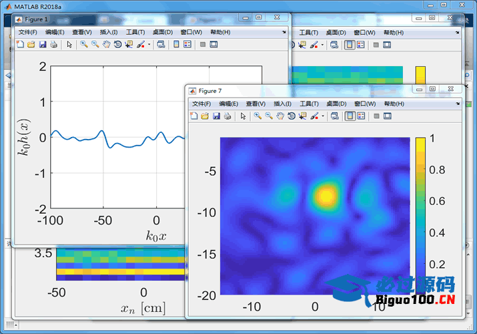The width and height of the screenshot is (477, 334).
Task: Click Zoom Out tool in Figure 7
Action: click(x=269, y=116)
